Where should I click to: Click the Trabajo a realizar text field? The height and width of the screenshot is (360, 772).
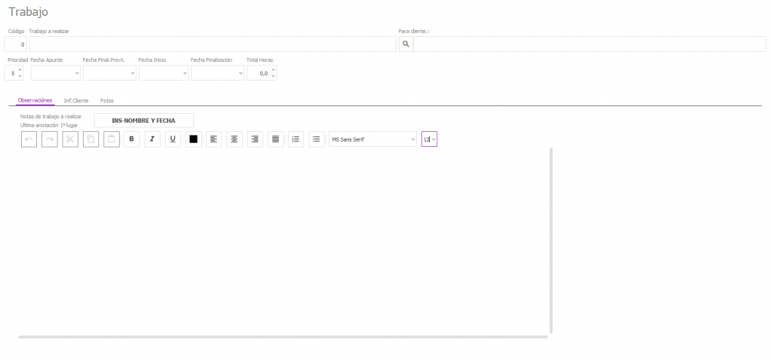coord(213,44)
